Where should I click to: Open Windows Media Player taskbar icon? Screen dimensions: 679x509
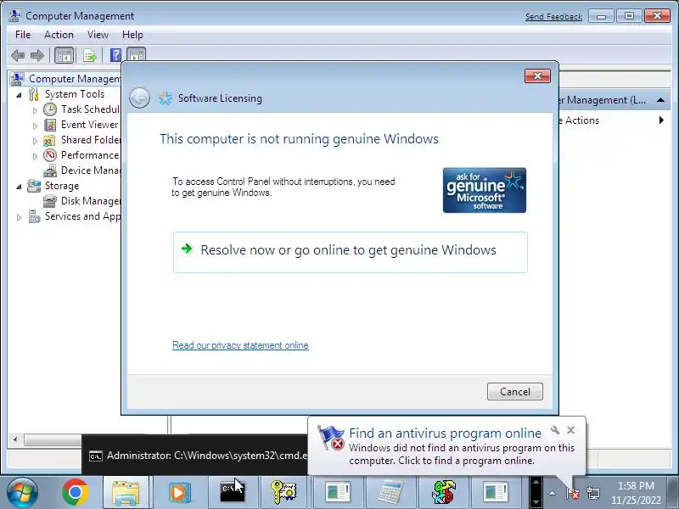click(x=179, y=493)
